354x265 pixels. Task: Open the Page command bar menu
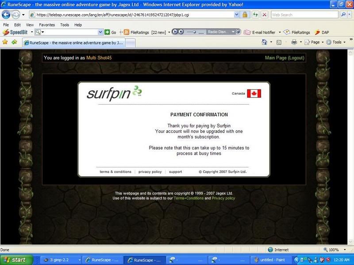click(314, 42)
